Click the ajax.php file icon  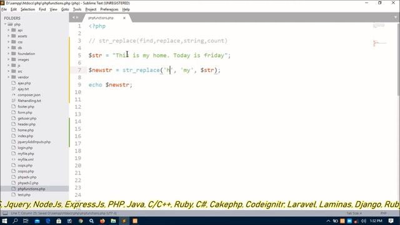click(x=14, y=83)
